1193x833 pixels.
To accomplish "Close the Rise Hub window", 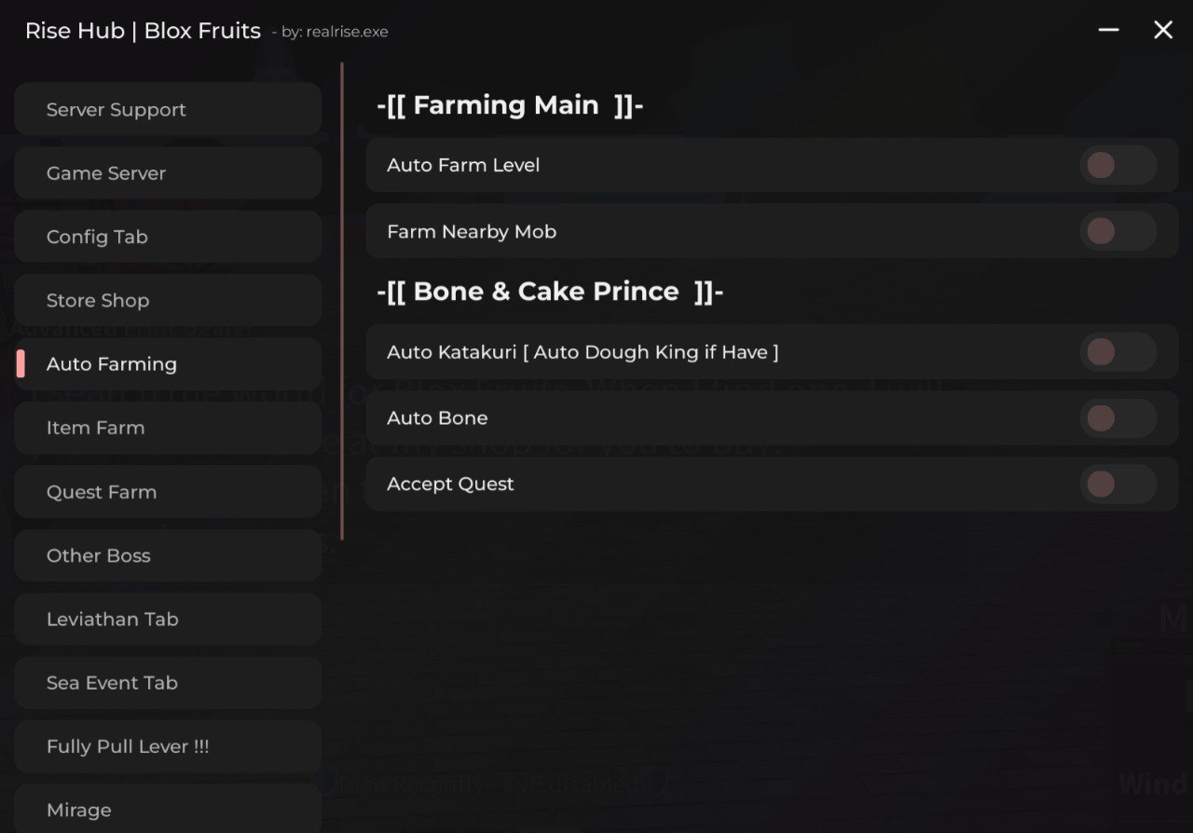I will [1163, 30].
